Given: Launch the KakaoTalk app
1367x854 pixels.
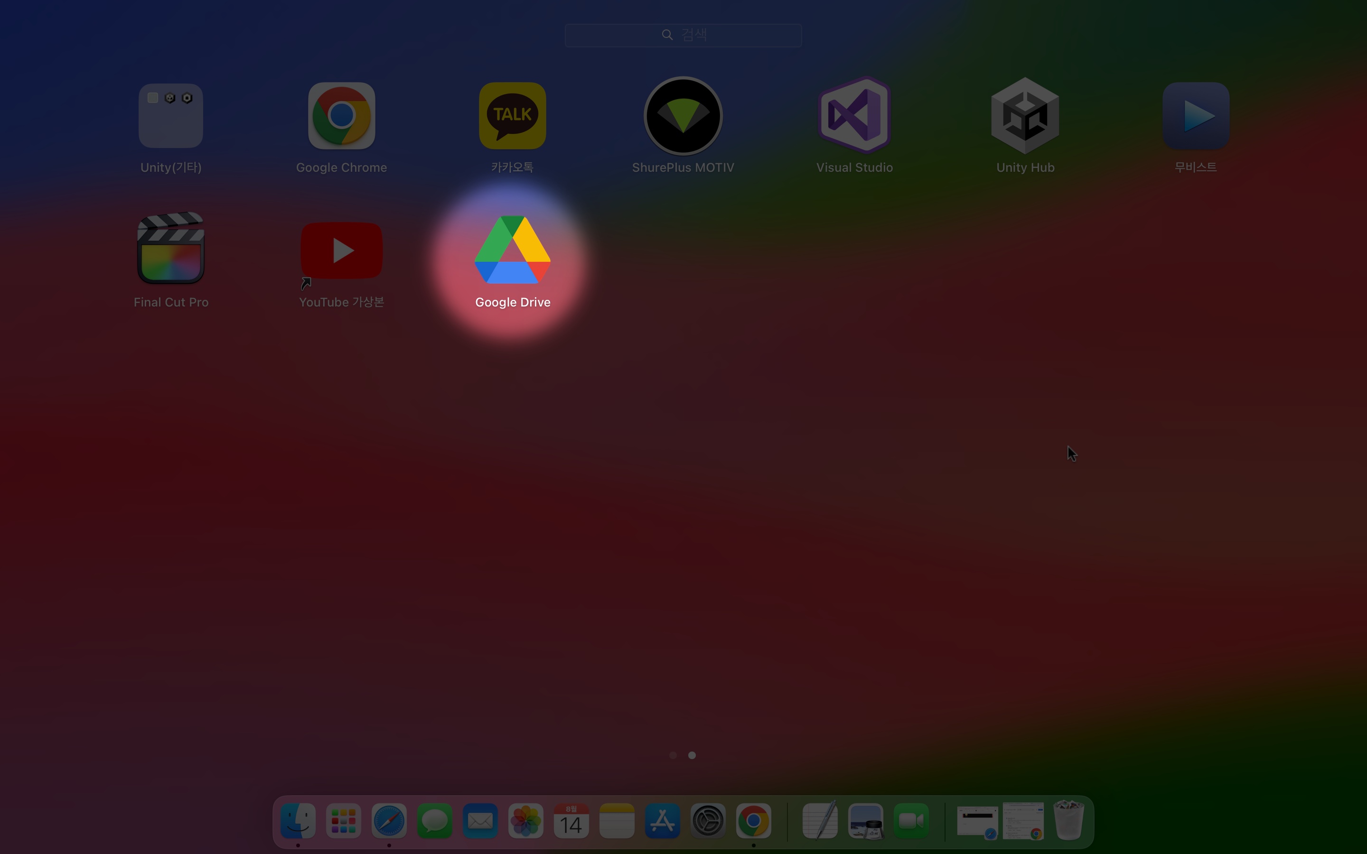Looking at the screenshot, I should 512,116.
